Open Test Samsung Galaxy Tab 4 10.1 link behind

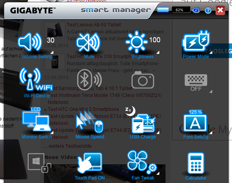[91, 88]
